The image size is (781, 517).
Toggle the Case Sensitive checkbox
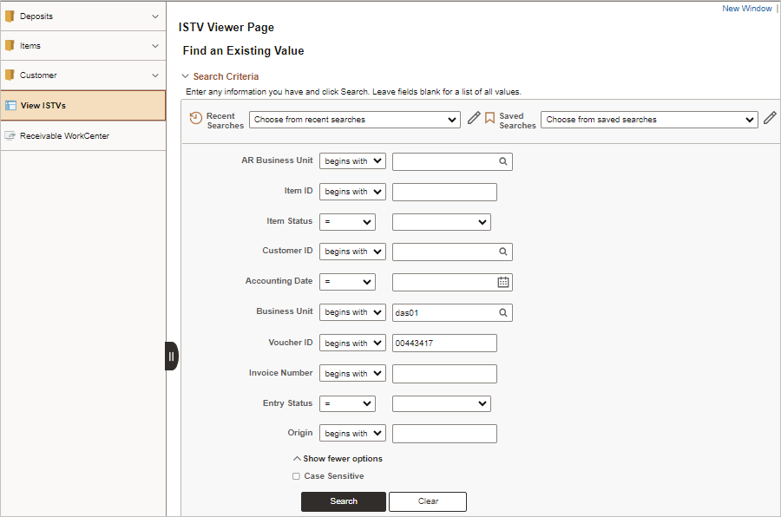point(296,476)
